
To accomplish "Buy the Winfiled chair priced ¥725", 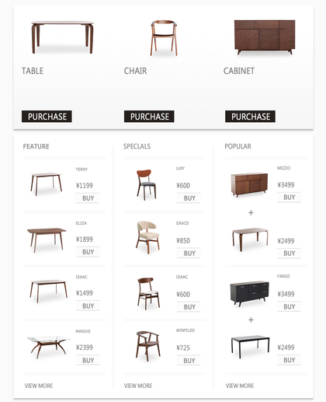I will coord(189,360).
